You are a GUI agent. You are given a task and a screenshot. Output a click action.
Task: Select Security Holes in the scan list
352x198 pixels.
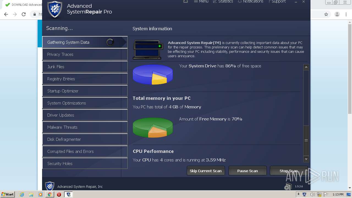pos(85,163)
